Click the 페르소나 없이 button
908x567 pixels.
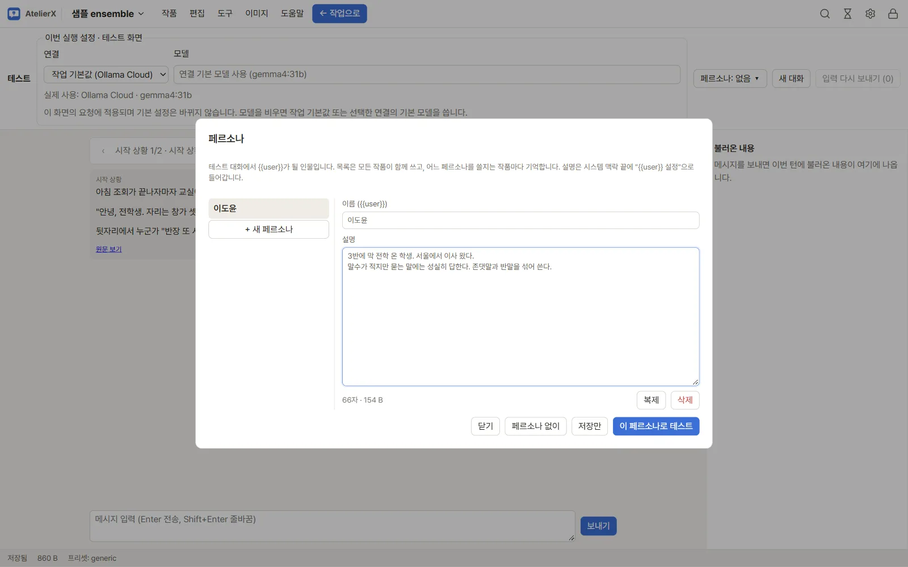535,426
